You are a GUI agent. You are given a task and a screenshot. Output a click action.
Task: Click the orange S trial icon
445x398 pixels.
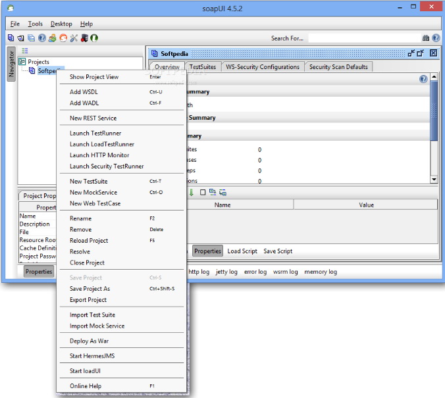point(63,37)
